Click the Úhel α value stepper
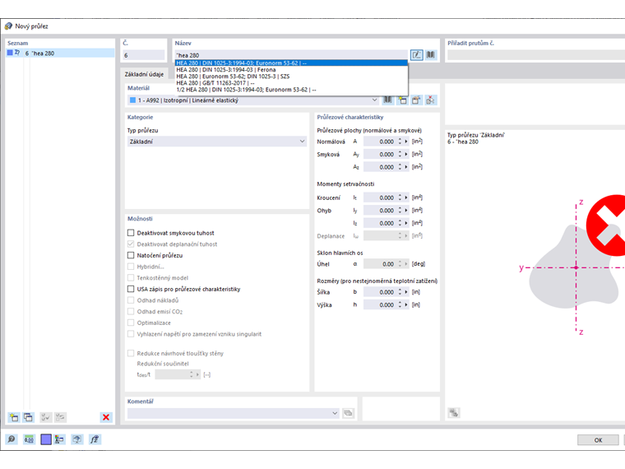Viewport: 625px width, 469px height. click(400, 263)
